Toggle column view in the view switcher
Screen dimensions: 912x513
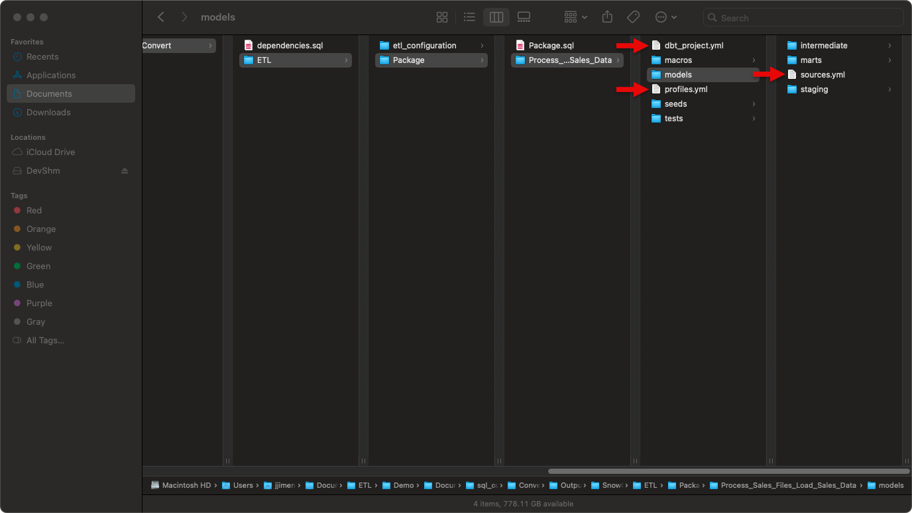tap(496, 17)
